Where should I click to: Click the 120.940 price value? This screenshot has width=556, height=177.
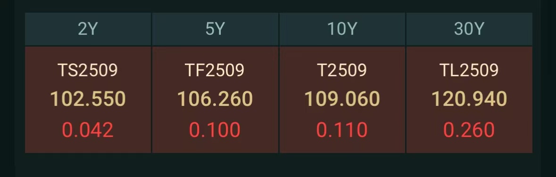pyautogui.click(x=469, y=99)
